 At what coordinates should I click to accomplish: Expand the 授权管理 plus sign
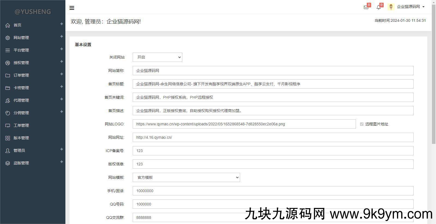point(62,62)
